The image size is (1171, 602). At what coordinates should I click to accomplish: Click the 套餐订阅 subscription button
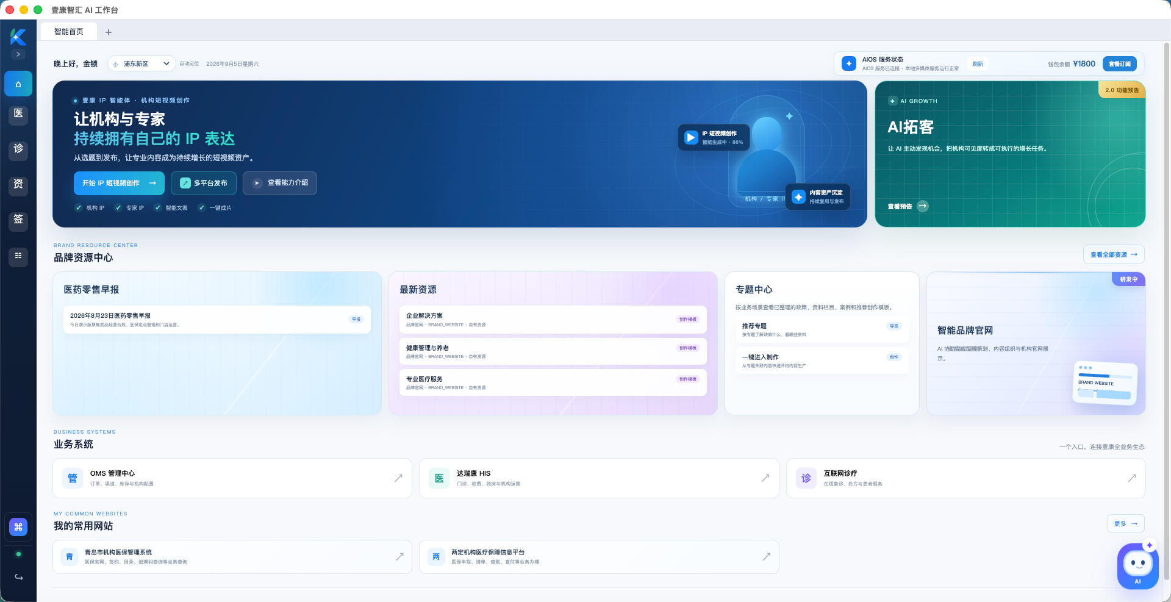1120,64
